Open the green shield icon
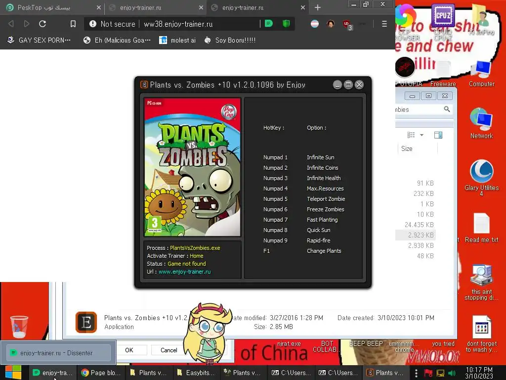Image resolution: width=506 pixels, height=380 pixels. coord(286,24)
